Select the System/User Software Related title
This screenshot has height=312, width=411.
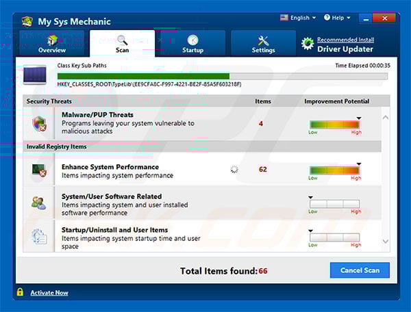(112, 196)
